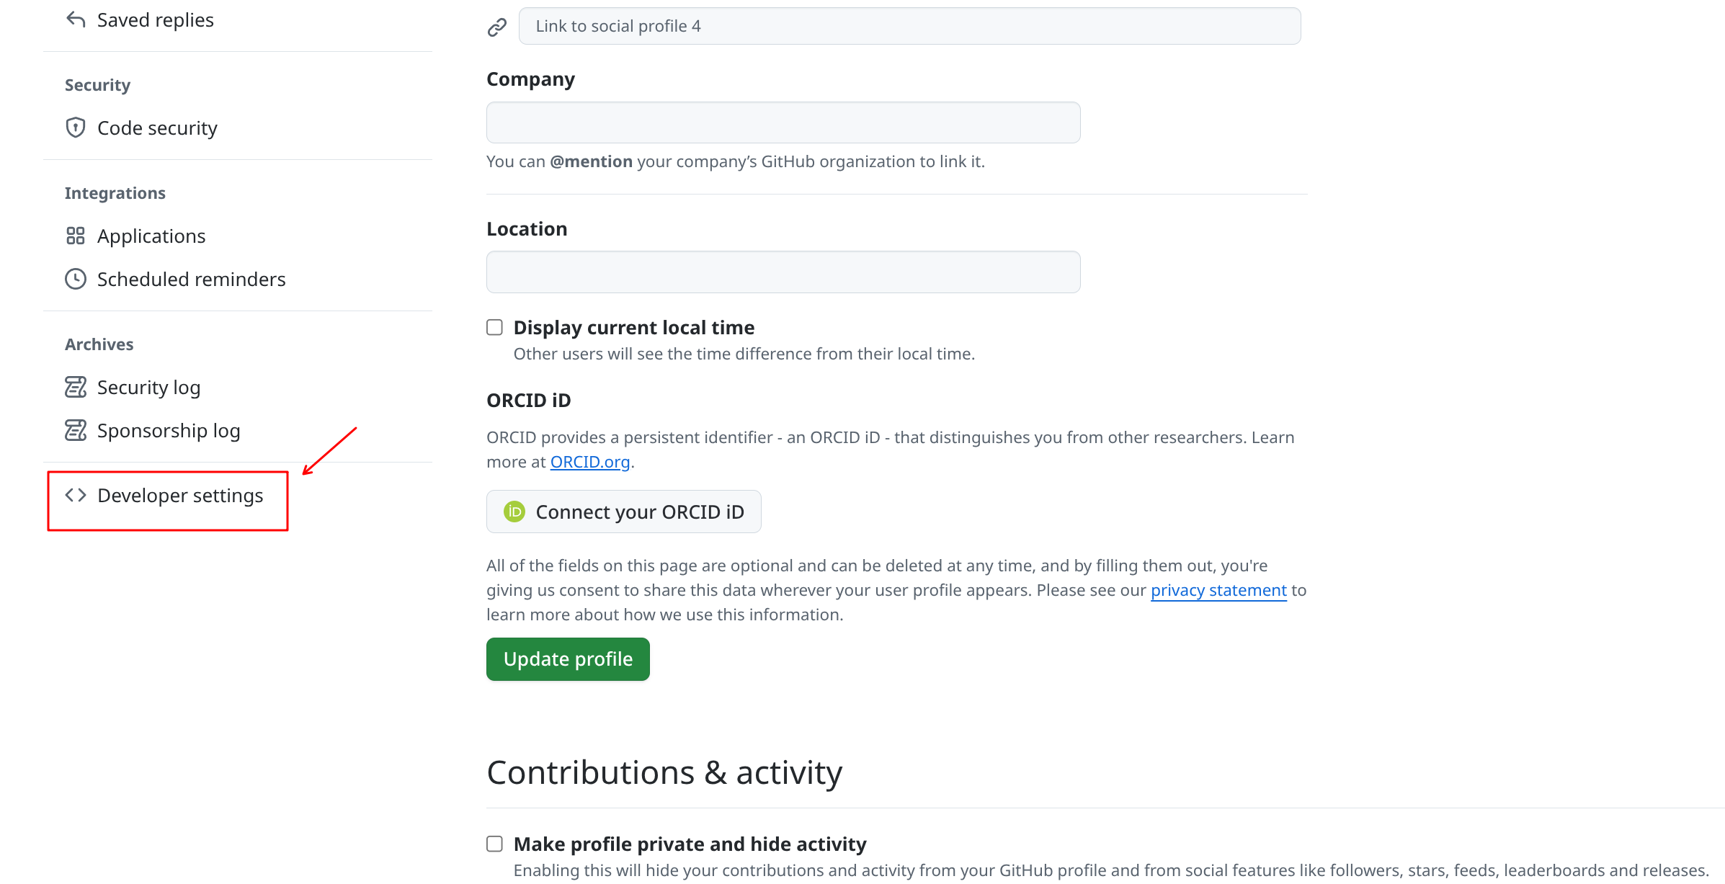
Task: Click the Developer settings code icon
Action: point(76,495)
